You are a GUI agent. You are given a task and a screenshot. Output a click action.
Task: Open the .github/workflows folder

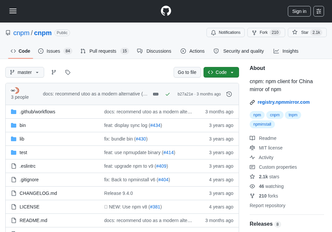pos(37,112)
